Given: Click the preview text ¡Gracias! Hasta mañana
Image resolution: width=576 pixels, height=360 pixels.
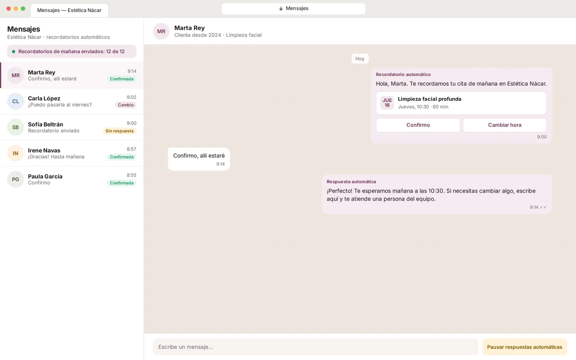Looking at the screenshot, I should click(x=56, y=157).
